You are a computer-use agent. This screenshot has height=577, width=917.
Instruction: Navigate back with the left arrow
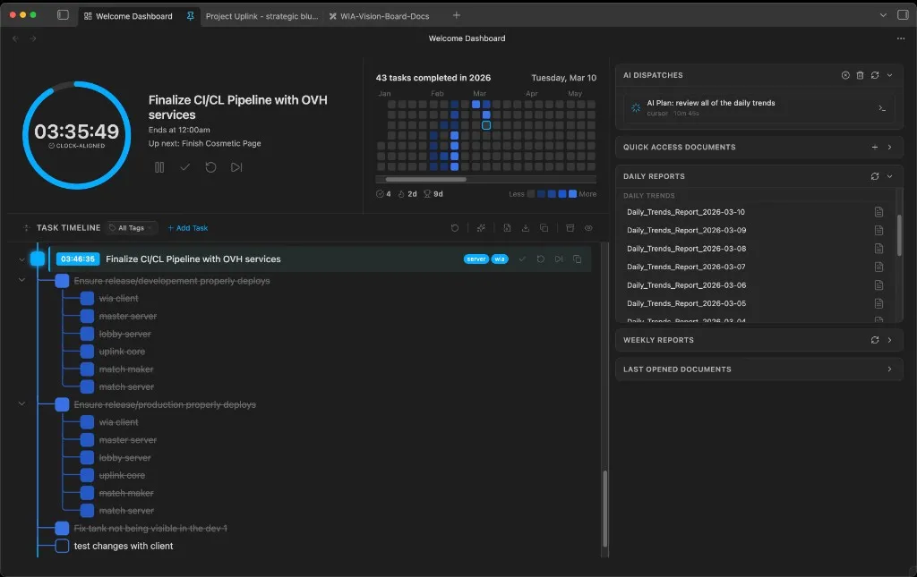click(x=16, y=38)
